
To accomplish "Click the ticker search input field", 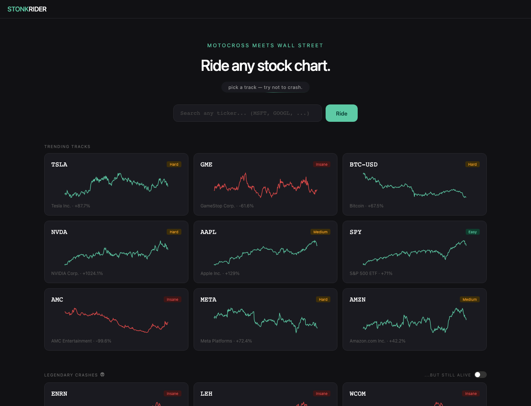I will (x=247, y=113).
